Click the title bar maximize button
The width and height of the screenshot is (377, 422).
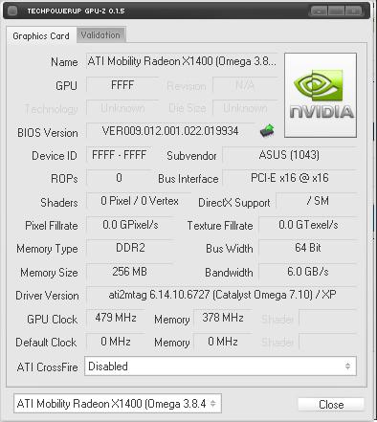[336, 11]
